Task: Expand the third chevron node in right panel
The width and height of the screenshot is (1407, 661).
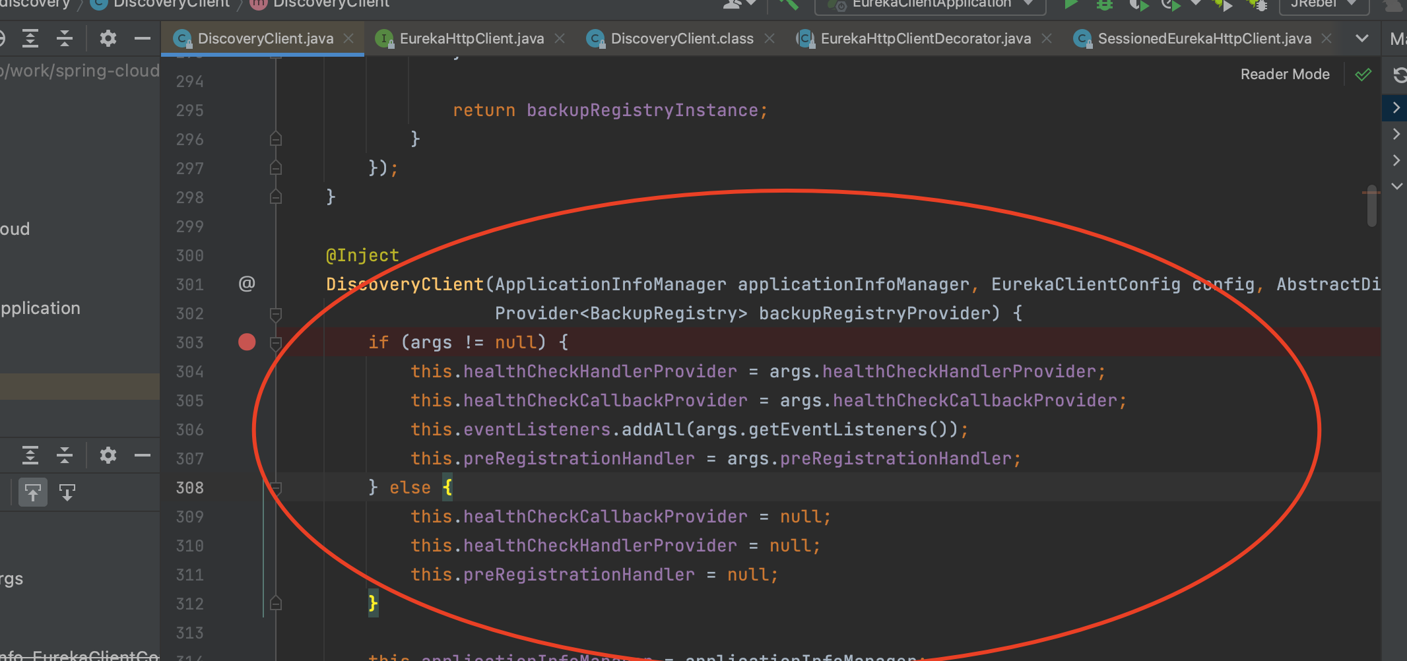Action: (1396, 160)
